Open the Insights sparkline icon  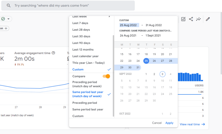click(198, 19)
